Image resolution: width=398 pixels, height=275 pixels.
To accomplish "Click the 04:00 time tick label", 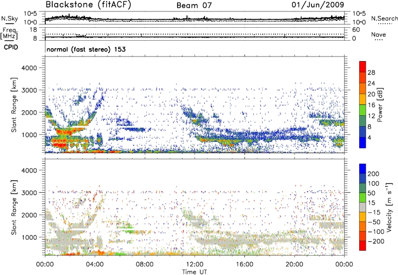I will pos(95,265).
